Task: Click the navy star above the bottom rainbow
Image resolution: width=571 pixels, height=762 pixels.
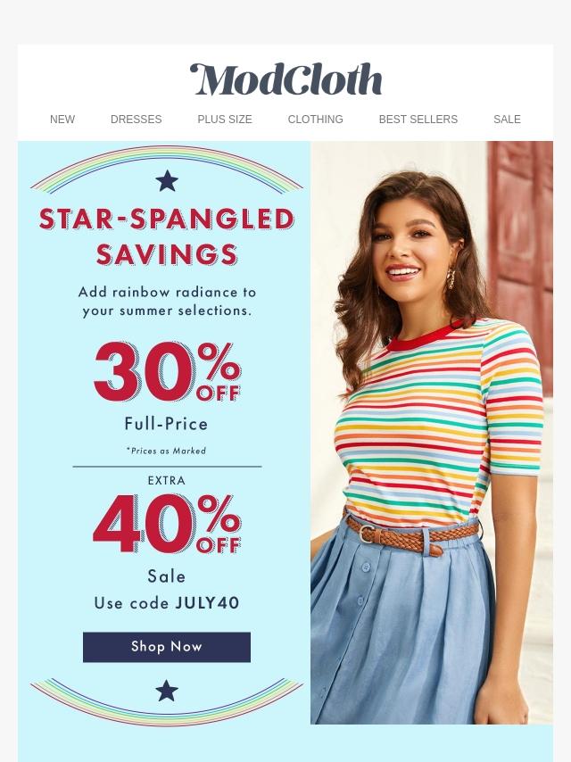Action: click(x=167, y=691)
